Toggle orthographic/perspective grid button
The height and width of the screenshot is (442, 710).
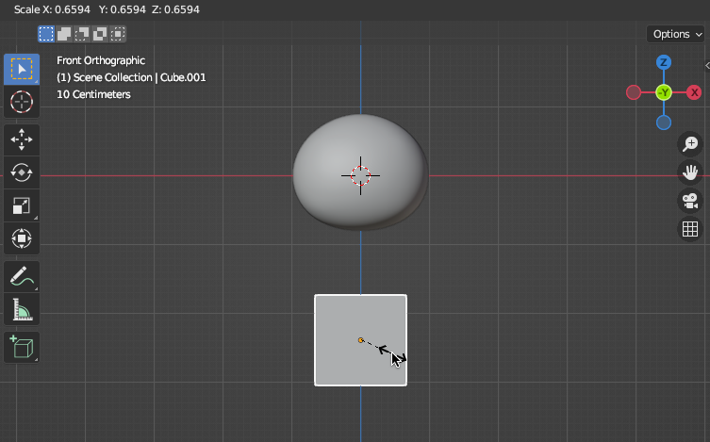pos(690,229)
